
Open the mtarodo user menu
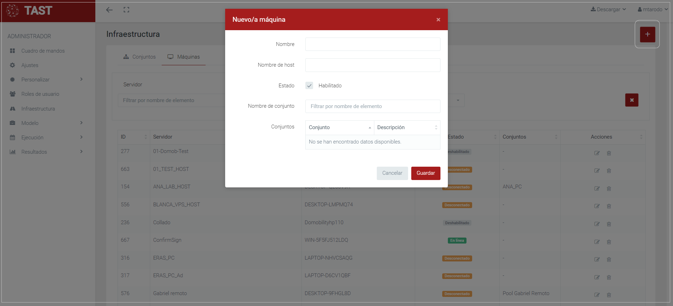[x=653, y=9]
